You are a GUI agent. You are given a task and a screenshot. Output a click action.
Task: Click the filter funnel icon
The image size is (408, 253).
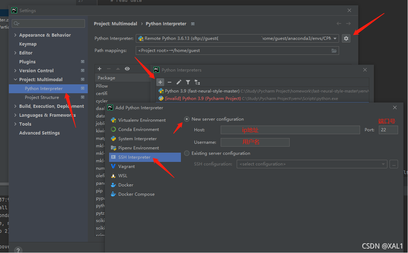click(188, 82)
